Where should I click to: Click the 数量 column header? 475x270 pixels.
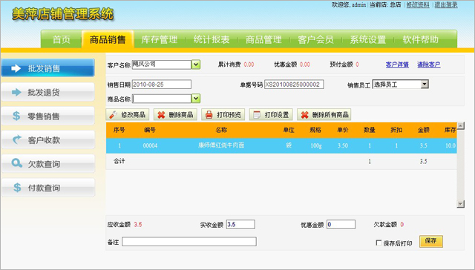(370, 130)
